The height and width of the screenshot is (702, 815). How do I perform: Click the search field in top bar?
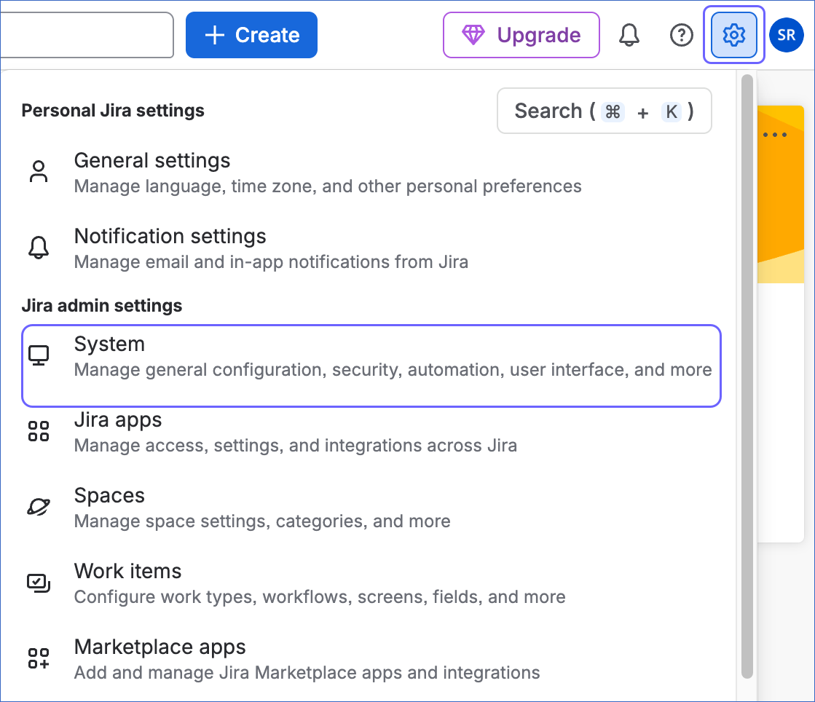(x=87, y=35)
